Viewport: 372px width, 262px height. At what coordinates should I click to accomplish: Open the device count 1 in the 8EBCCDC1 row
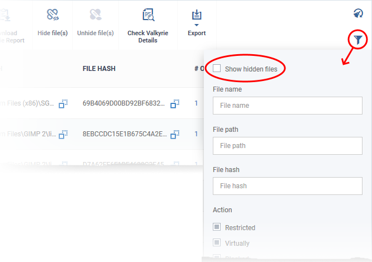point(196,134)
